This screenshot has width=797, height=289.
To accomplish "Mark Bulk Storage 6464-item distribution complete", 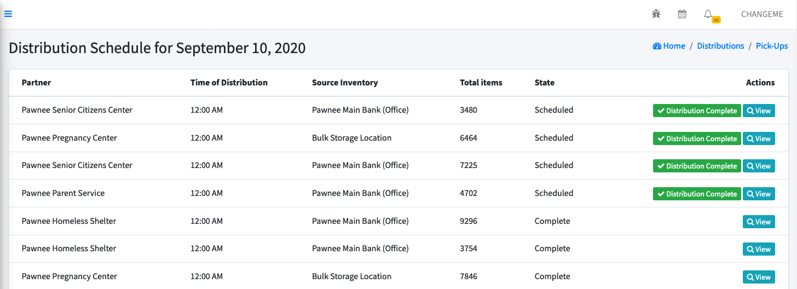I will (697, 138).
